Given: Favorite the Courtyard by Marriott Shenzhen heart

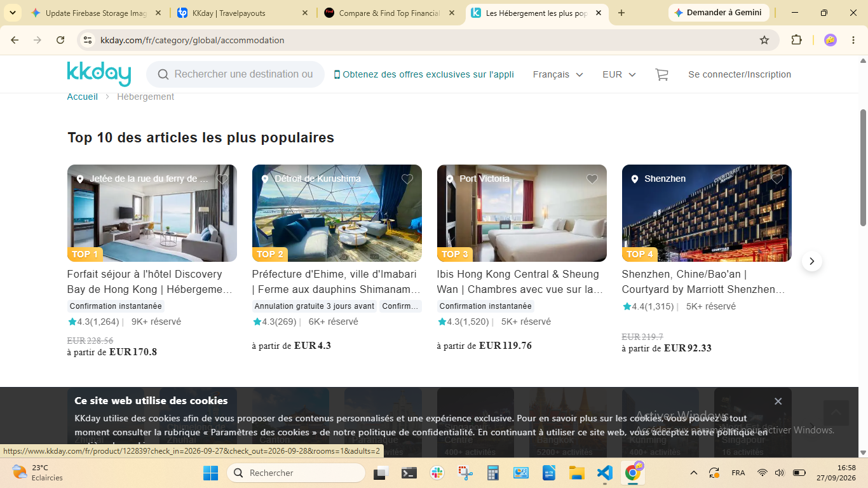Looking at the screenshot, I should click(x=777, y=179).
